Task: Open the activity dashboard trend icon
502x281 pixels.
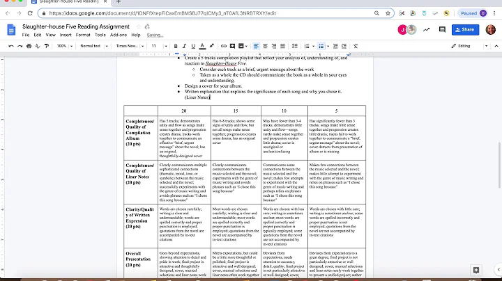Action: (x=426, y=30)
